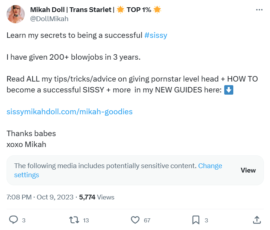Click the reply count number 3
Viewport: 270px width, 230px height.
coord(24,220)
